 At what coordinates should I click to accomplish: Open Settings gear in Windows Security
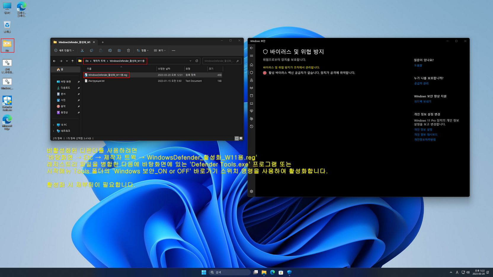coord(252,191)
